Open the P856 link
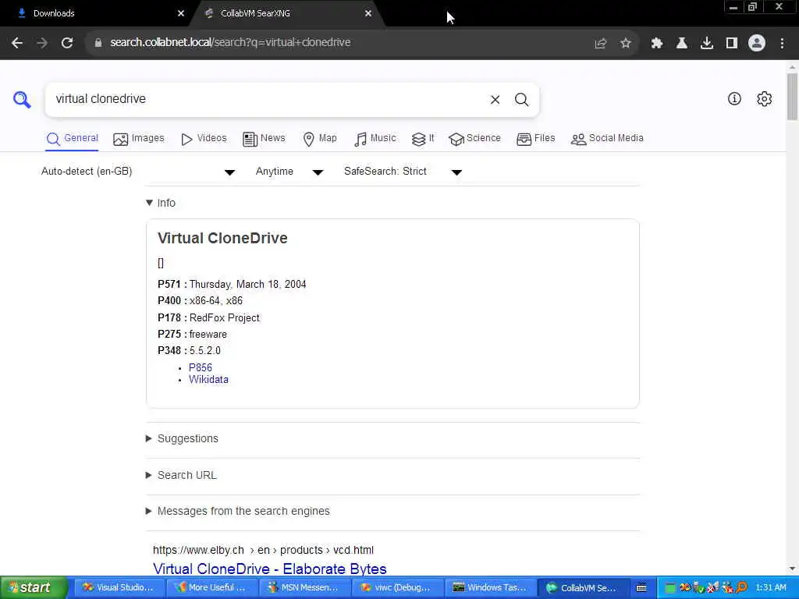This screenshot has width=799, height=599. click(201, 368)
